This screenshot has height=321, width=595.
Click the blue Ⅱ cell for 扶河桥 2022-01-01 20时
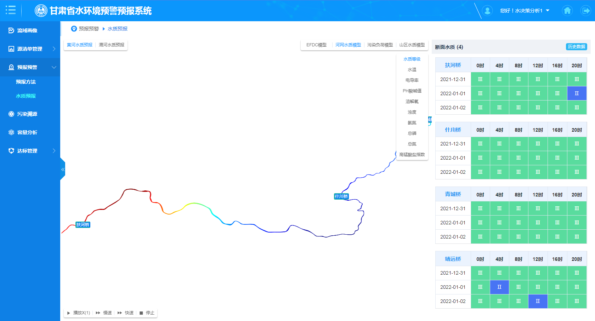[577, 93]
